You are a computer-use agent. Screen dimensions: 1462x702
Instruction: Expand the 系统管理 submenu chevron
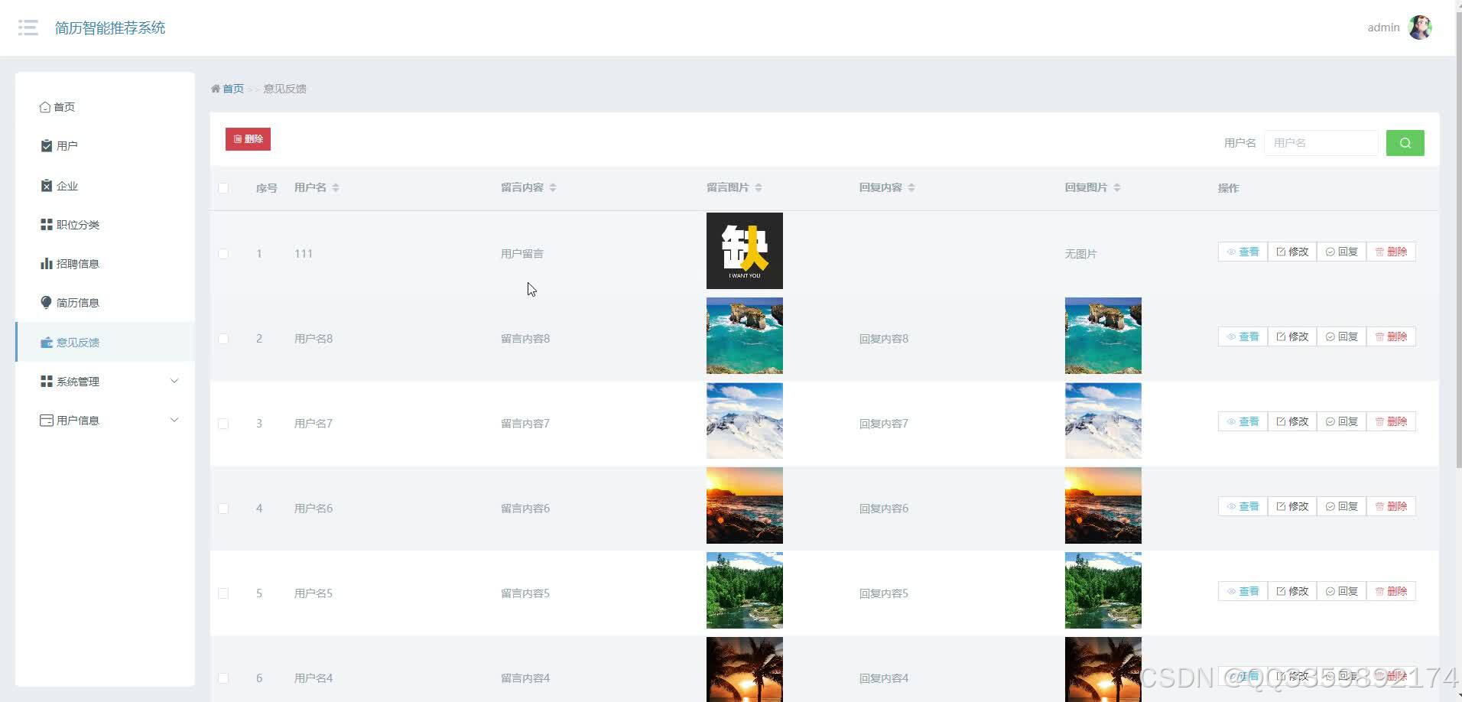click(174, 381)
